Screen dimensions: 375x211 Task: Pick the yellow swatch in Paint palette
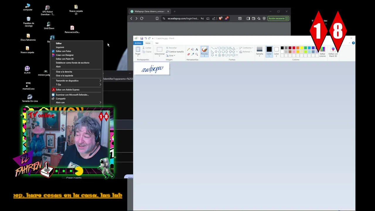301,48
